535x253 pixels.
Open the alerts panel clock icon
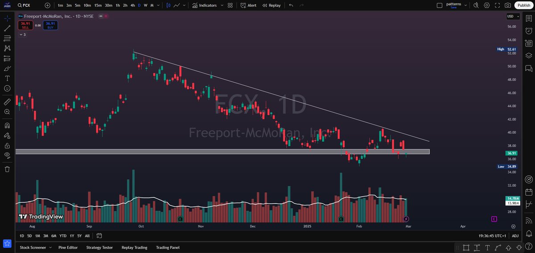(x=529, y=31)
